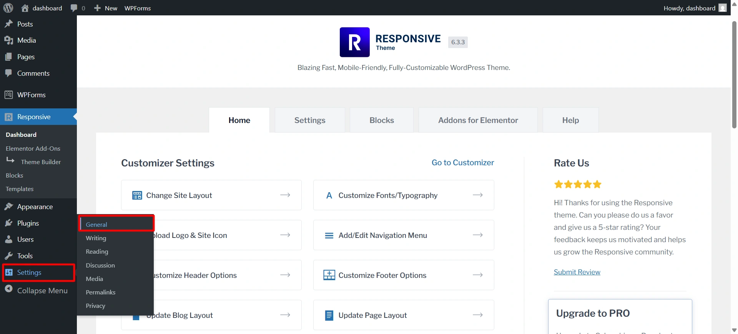Click New in the admin bar
The height and width of the screenshot is (334, 738).
tap(111, 8)
